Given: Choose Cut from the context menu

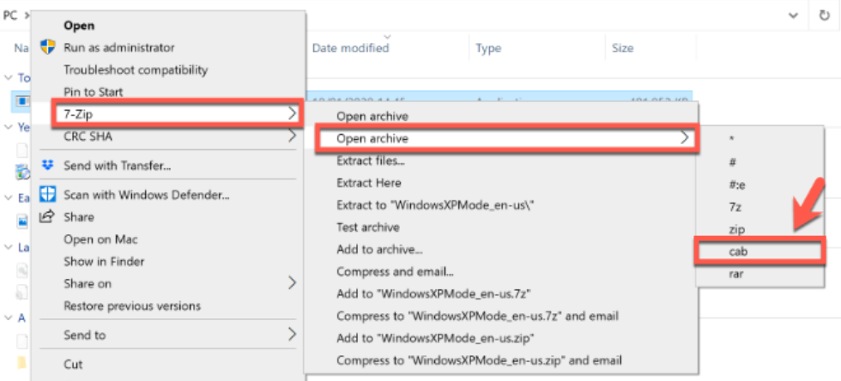Looking at the screenshot, I should tap(73, 365).
